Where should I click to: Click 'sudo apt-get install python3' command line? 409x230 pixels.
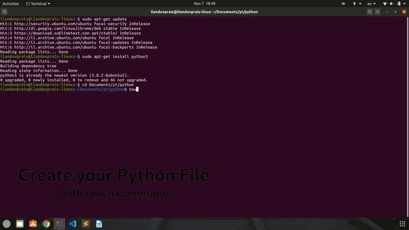pos(74,57)
